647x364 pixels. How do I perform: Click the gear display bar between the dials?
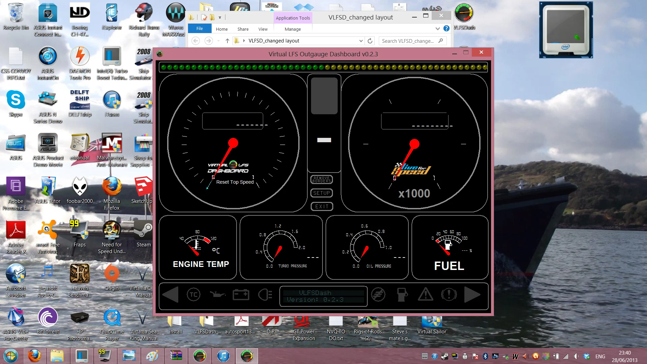point(324,140)
